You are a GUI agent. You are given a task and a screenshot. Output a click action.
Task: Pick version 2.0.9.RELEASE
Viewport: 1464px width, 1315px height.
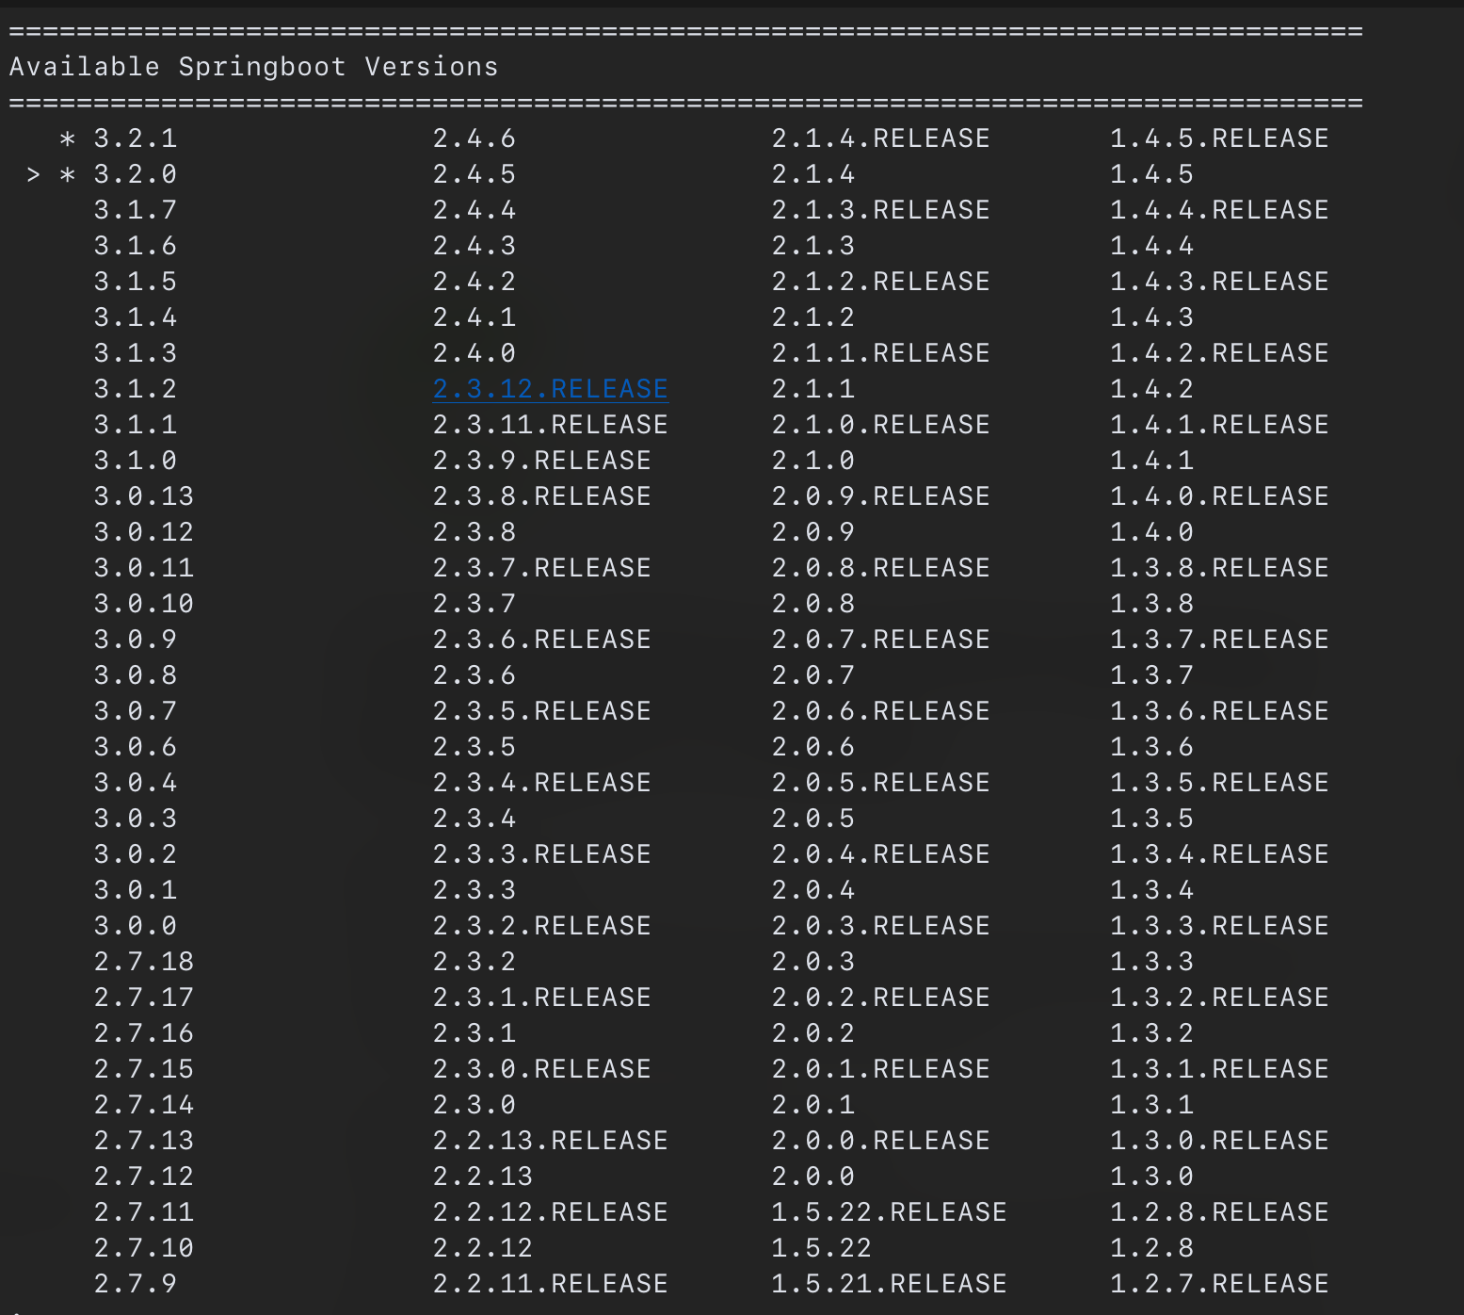[881, 496]
